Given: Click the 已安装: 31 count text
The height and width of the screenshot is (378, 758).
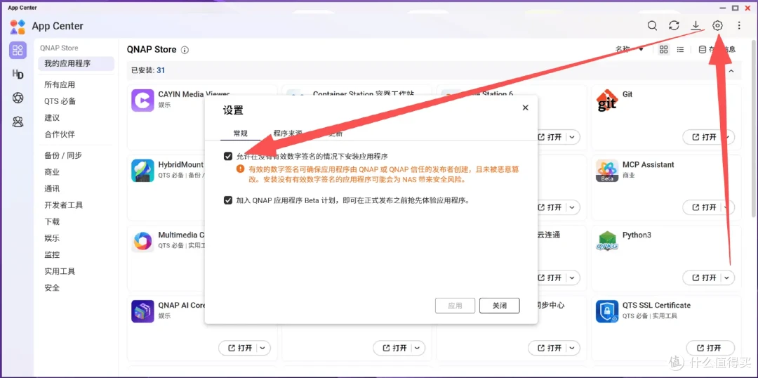Looking at the screenshot, I should click(x=148, y=70).
